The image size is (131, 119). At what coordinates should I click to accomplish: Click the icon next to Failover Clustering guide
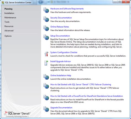tap(46, 86)
